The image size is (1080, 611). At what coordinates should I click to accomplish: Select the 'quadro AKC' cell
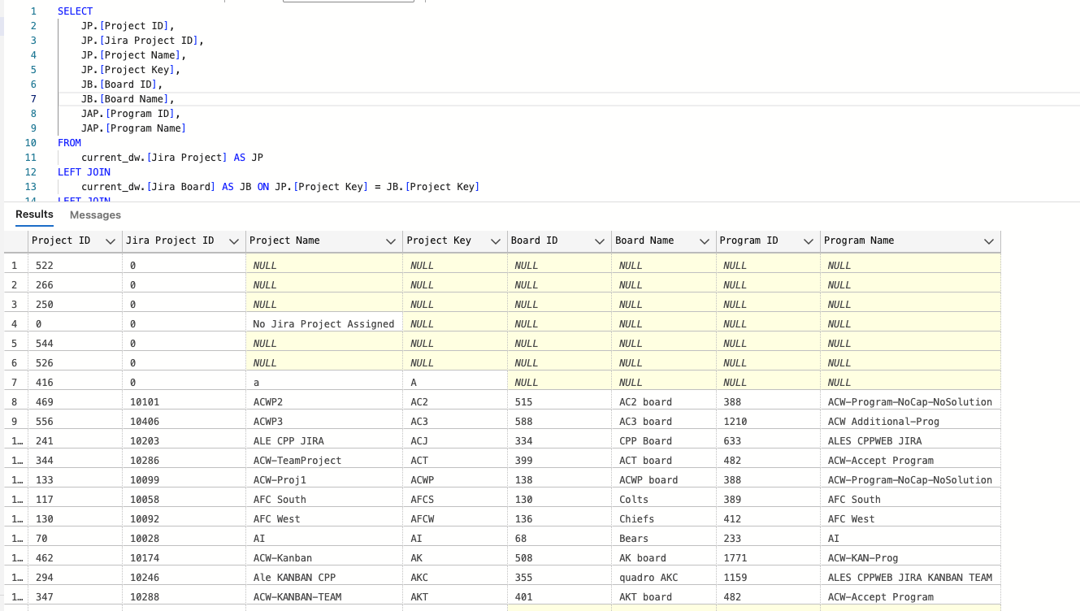pyautogui.click(x=664, y=578)
